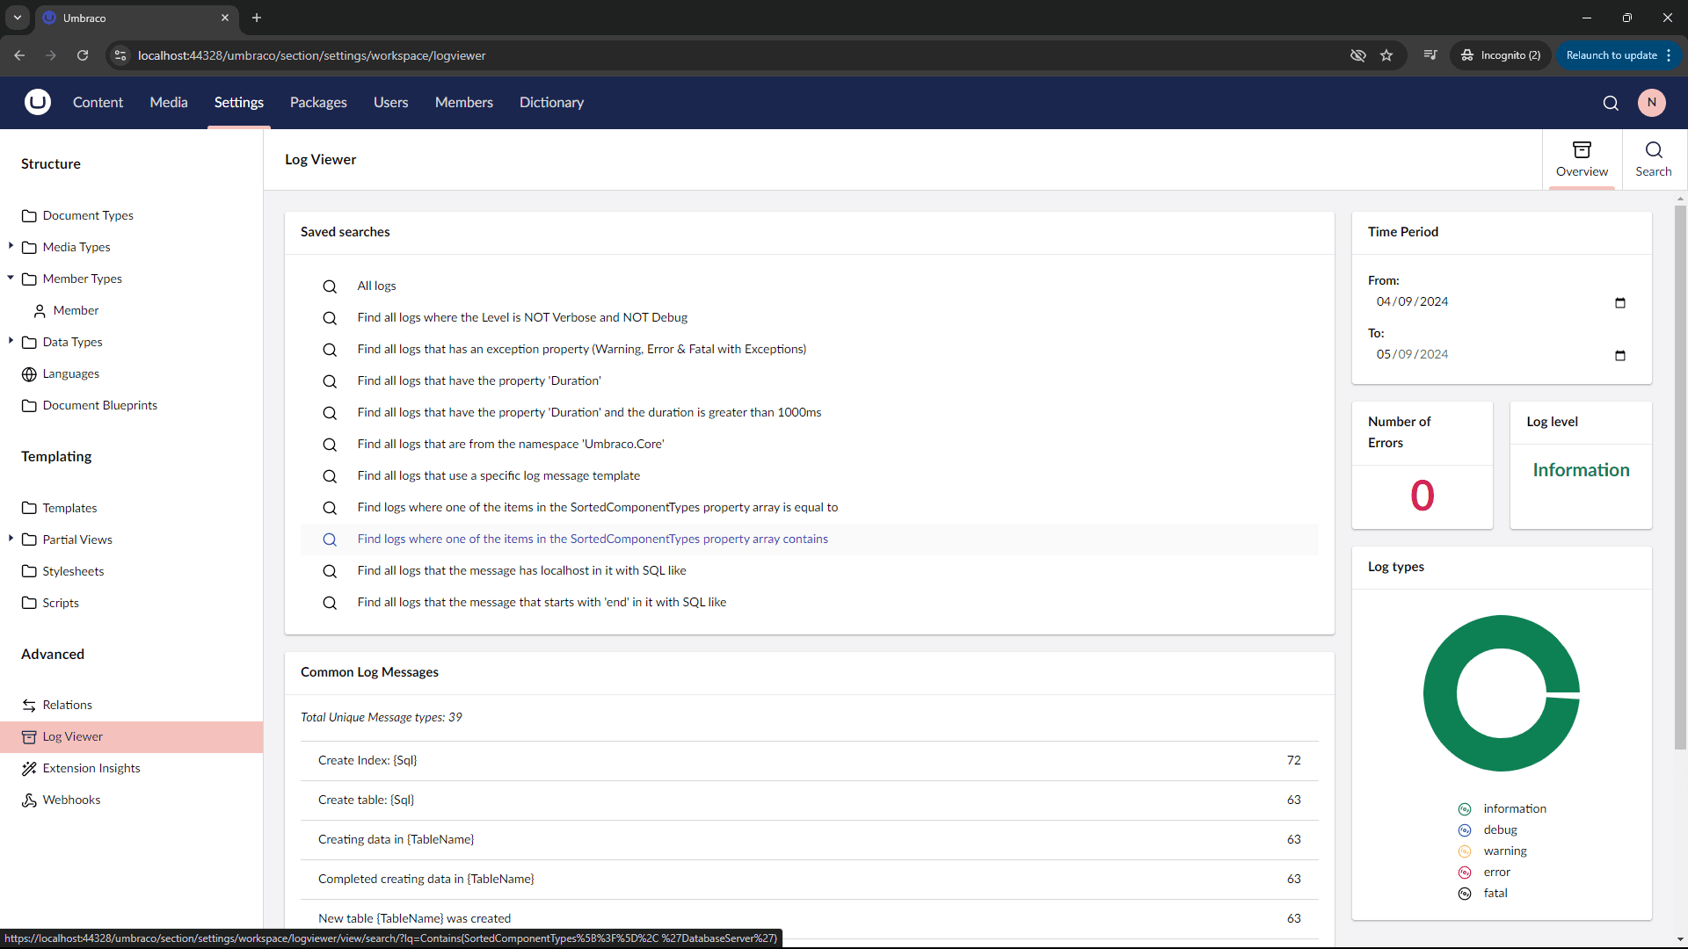Expand the Partial Views tree node

coord(11,539)
